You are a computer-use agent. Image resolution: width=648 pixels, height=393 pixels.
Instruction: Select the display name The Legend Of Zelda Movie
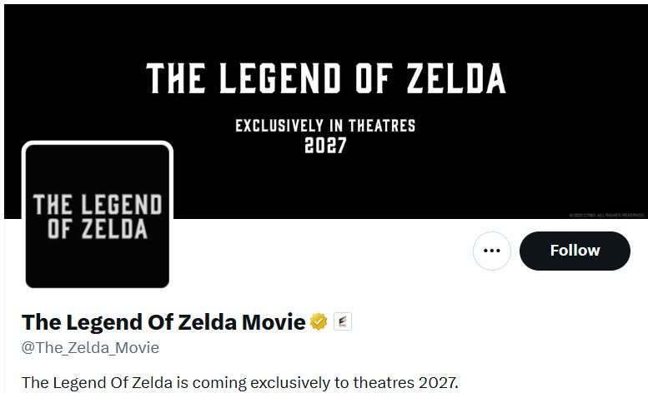click(163, 322)
